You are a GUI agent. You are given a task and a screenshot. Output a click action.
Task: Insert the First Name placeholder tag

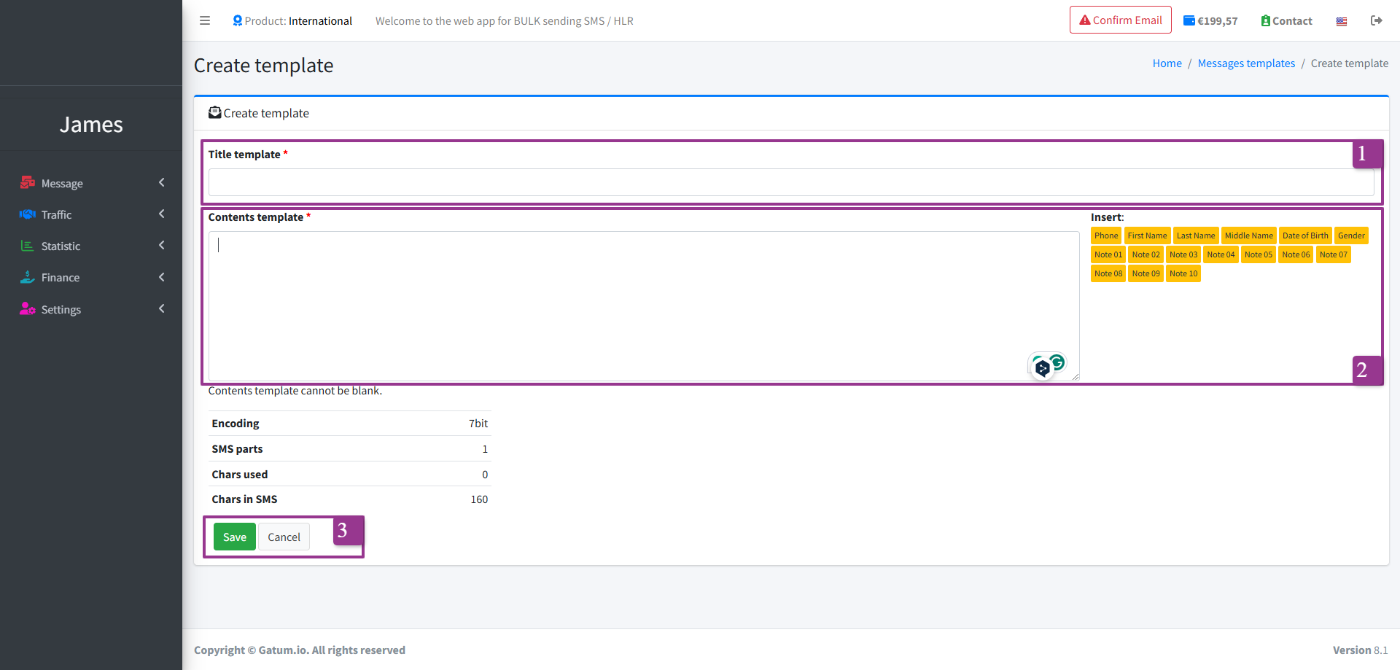tap(1146, 235)
